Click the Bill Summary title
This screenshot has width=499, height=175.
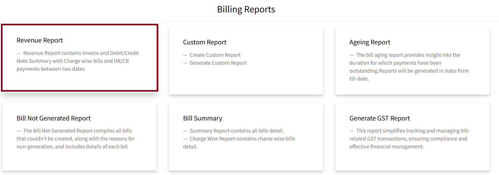[x=203, y=118]
